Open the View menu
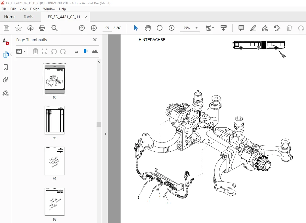Image resolution: width=306 pixels, height=223 pixels. pyautogui.click(x=23, y=9)
